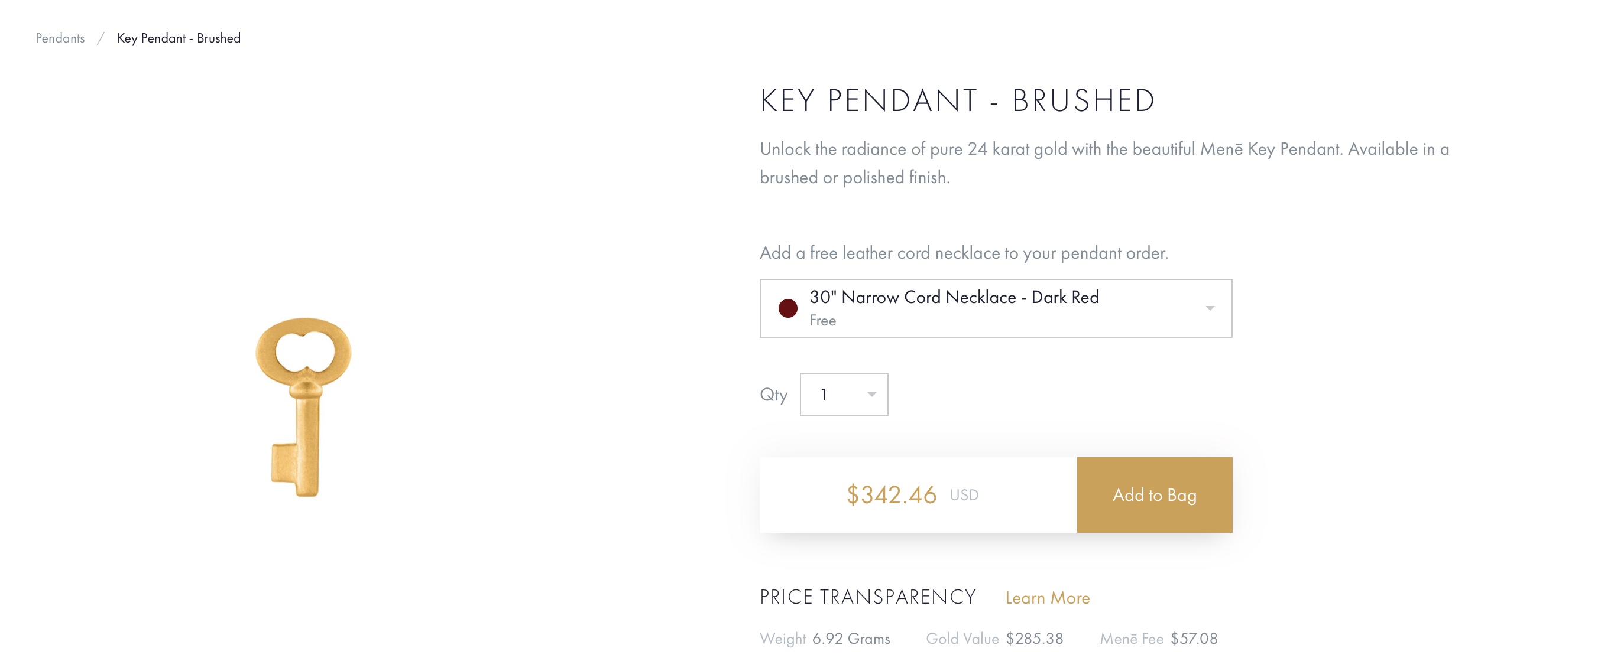Click the Qty label text
This screenshot has height=671, width=1614.
pos(773,395)
